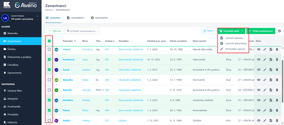Switch to the Dokumenty tab
284x125 pixels.
pyautogui.click(x=75, y=18)
